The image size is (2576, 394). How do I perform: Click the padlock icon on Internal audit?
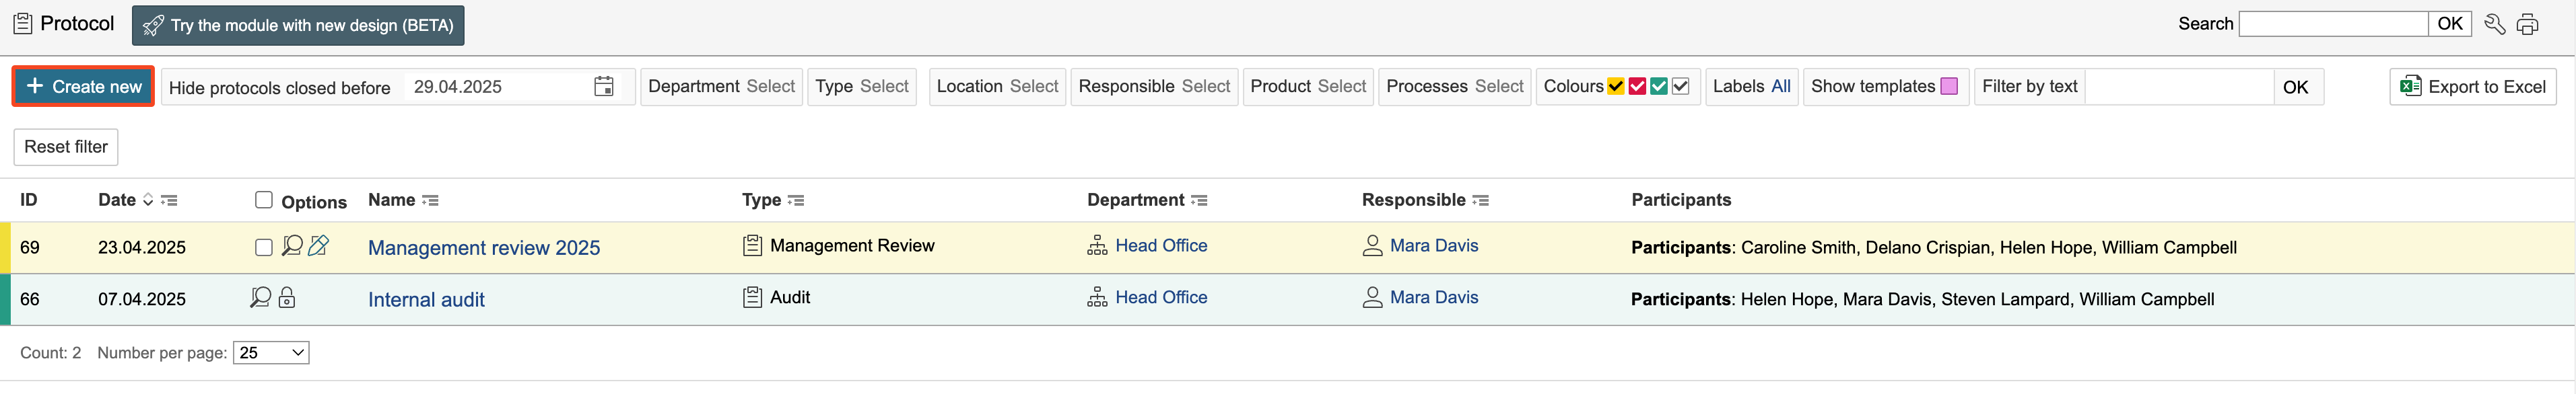(x=287, y=299)
